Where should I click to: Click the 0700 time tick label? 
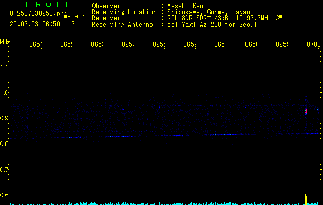(314, 44)
